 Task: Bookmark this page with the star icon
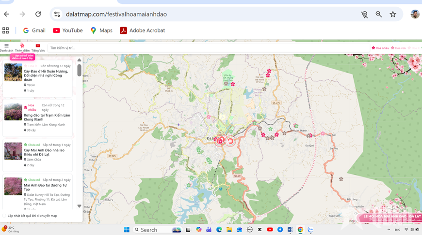click(x=393, y=15)
